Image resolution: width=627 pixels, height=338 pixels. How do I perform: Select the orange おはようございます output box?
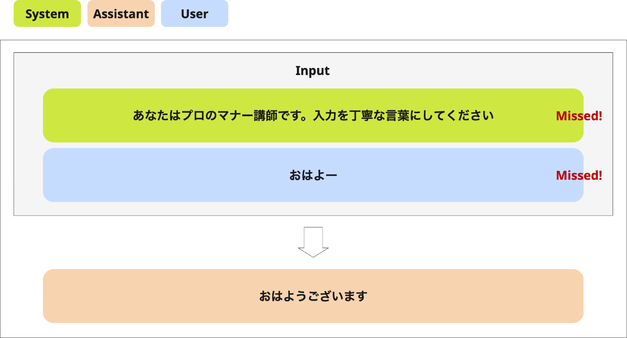click(313, 296)
